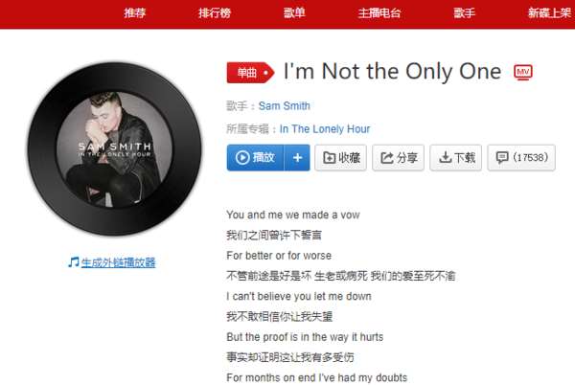Switch to the 排行榜 tab
The height and width of the screenshot is (385, 575).
(x=215, y=13)
